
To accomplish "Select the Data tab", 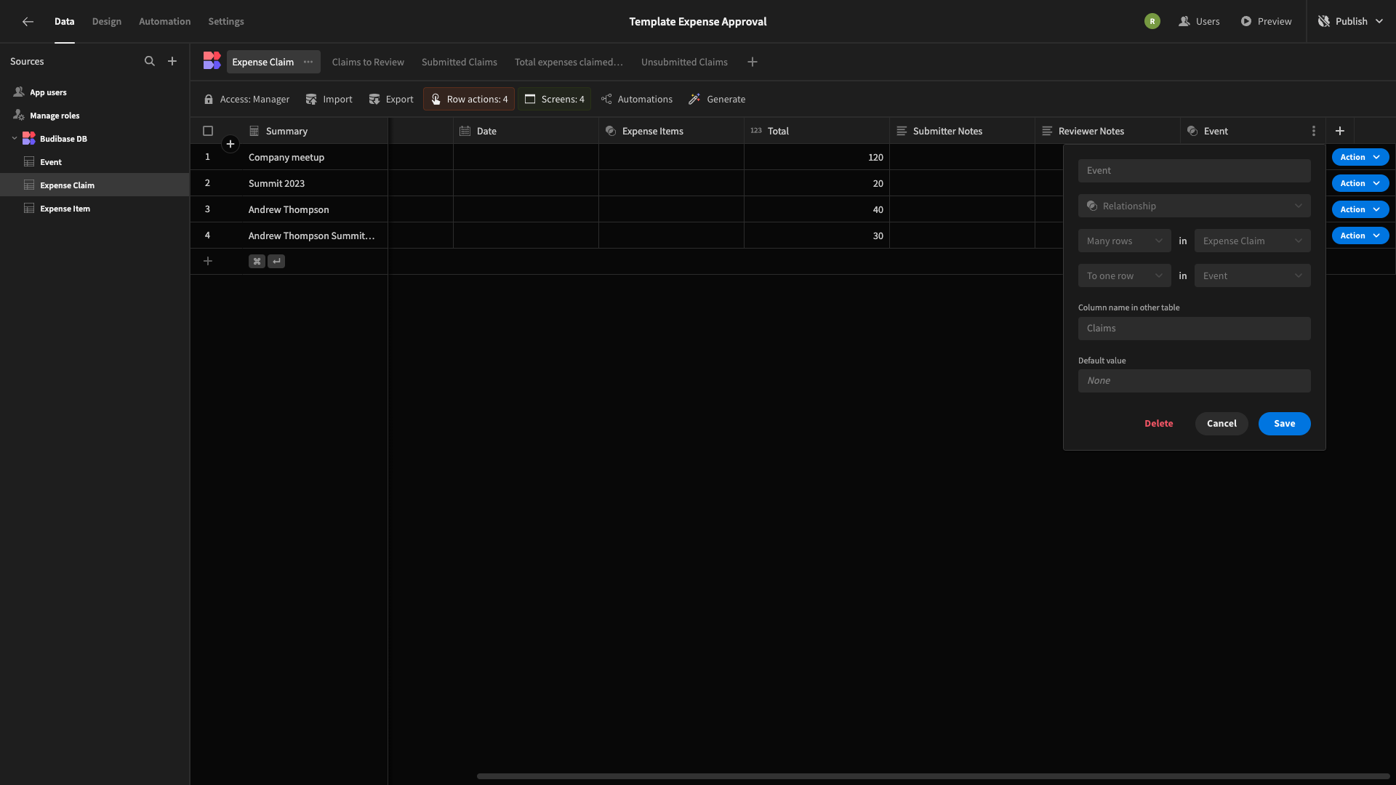I will pos(65,22).
